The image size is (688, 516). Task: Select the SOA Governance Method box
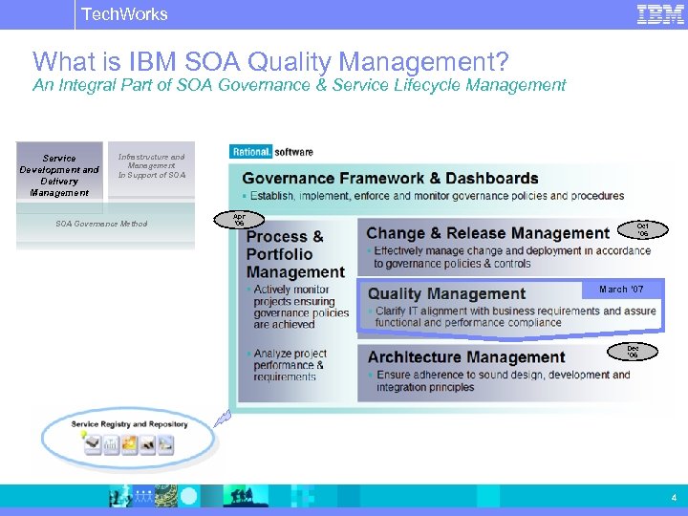tap(105, 225)
